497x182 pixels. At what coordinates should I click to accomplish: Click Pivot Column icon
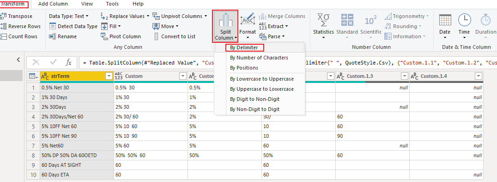104,36
